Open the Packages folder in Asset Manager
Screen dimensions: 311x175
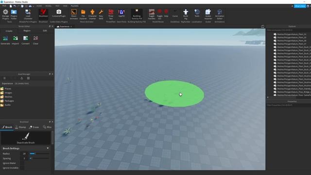[x=7, y=101]
